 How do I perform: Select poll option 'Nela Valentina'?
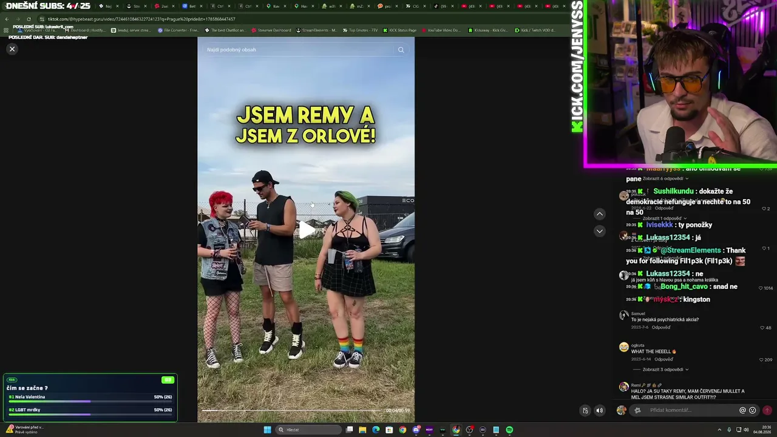tap(90, 397)
